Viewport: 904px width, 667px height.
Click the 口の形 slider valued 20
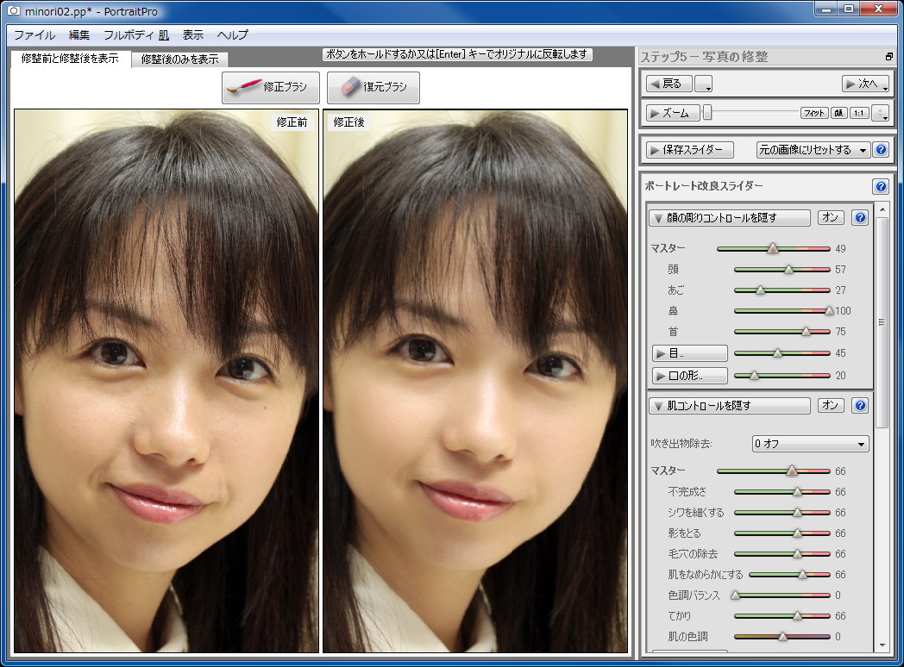tap(782, 376)
